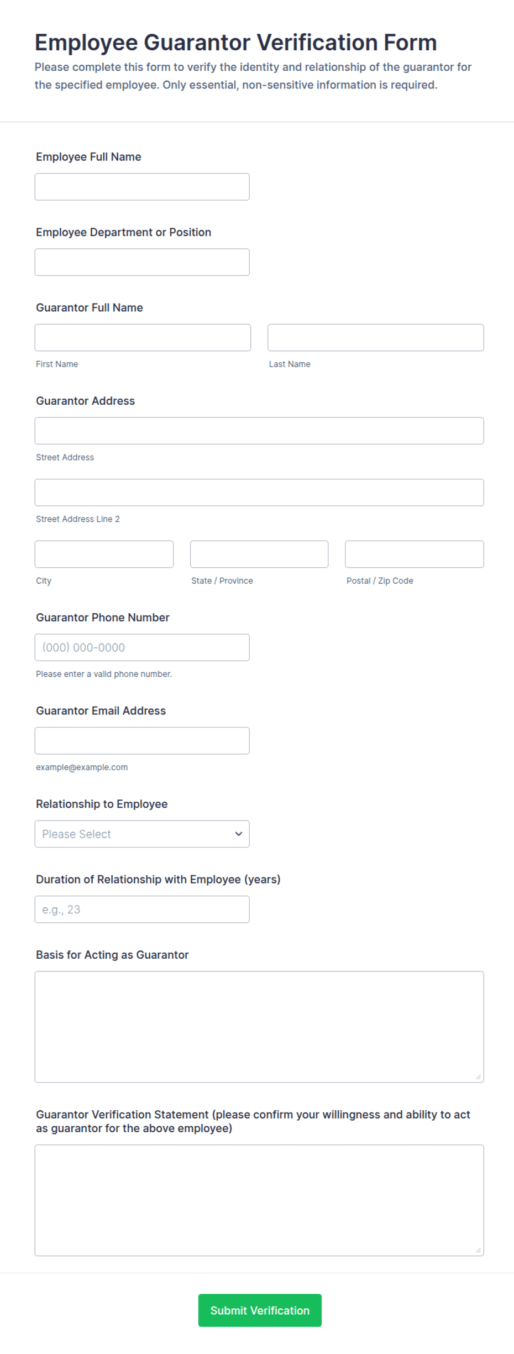Select the Employee Department or Position field

141,262
